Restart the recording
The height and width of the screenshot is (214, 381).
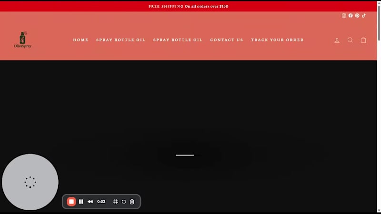(x=124, y=202)
